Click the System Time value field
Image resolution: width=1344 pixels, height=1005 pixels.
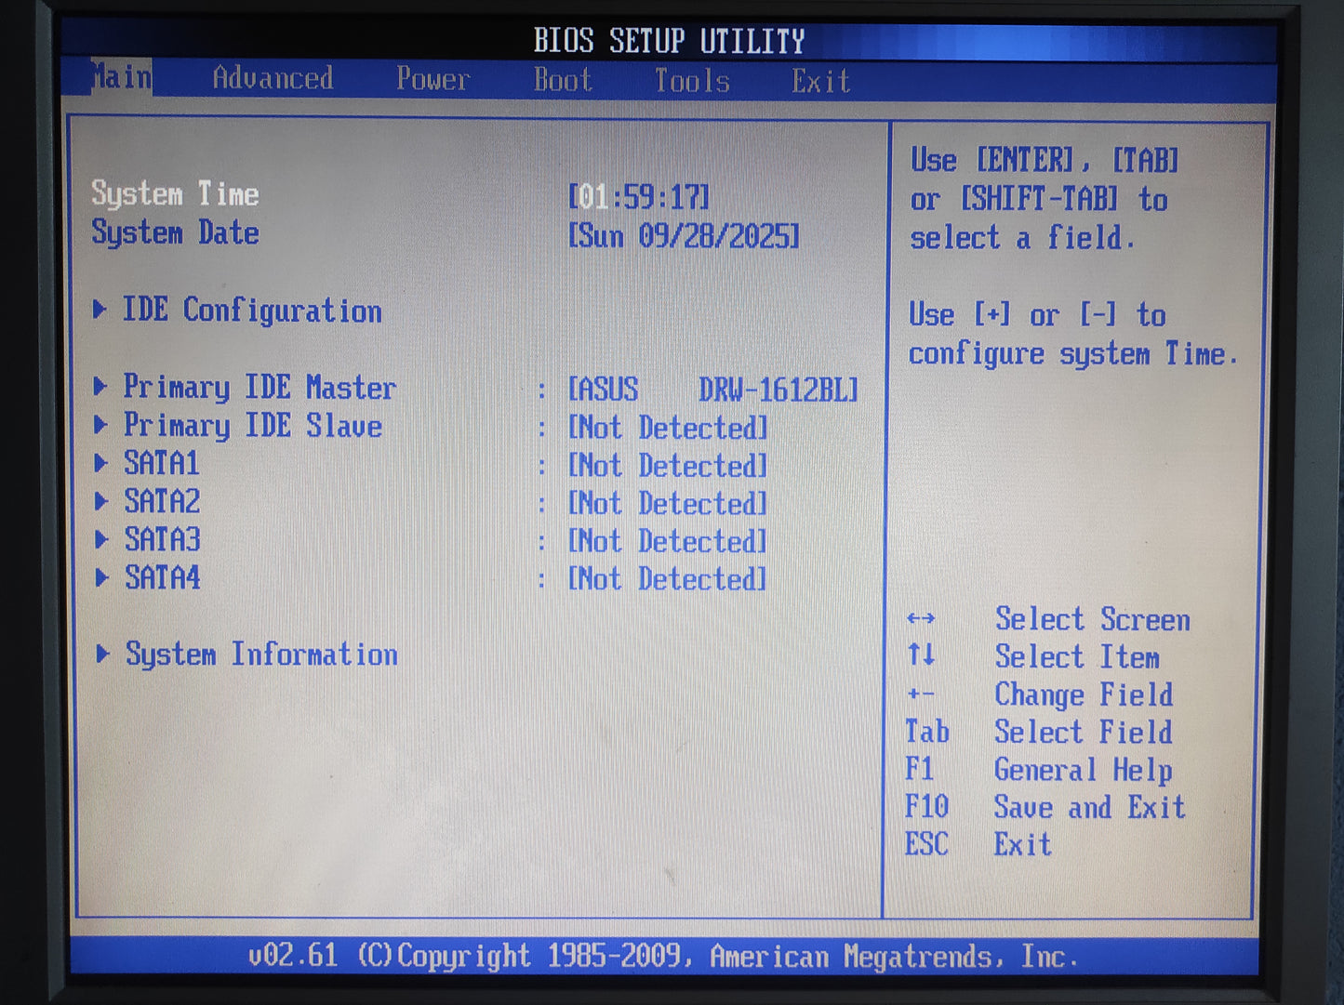pyautogui.click(x=638, y=197)
